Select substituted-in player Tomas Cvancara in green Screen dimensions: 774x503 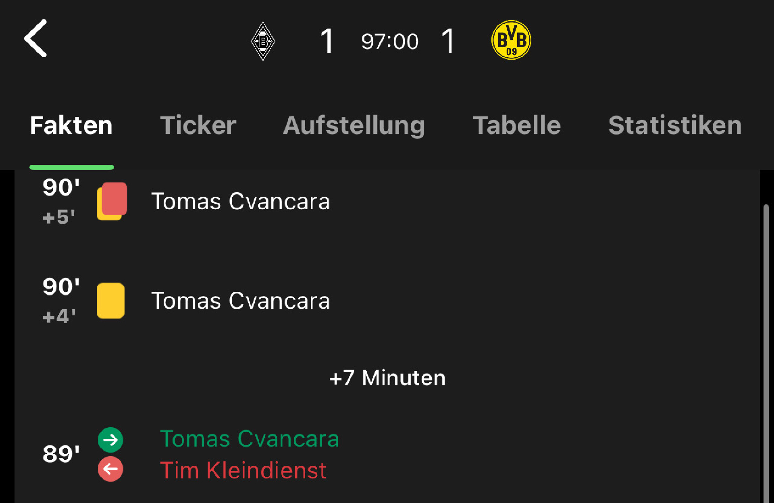pos(249,439)
